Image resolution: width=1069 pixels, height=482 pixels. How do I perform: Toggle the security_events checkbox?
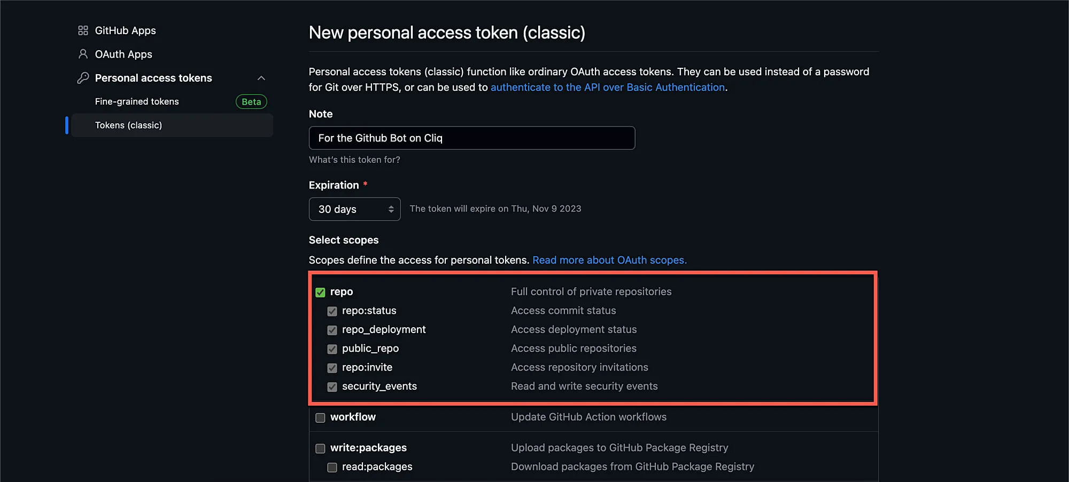coord(332,386)
